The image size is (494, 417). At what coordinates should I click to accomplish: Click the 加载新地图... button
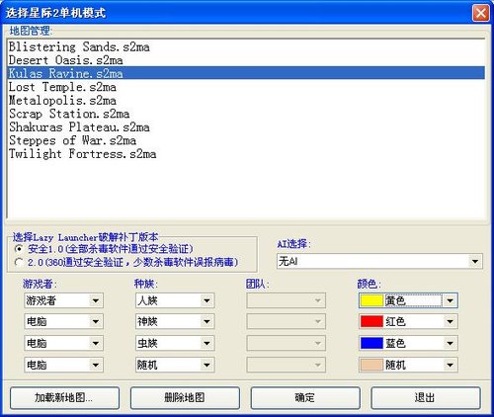coord(64,398)
